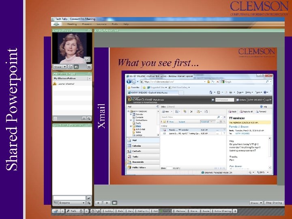292x219 pixels.
Task: Click the chat message input field
Action: pyautogui.click(x=69, y=198)
